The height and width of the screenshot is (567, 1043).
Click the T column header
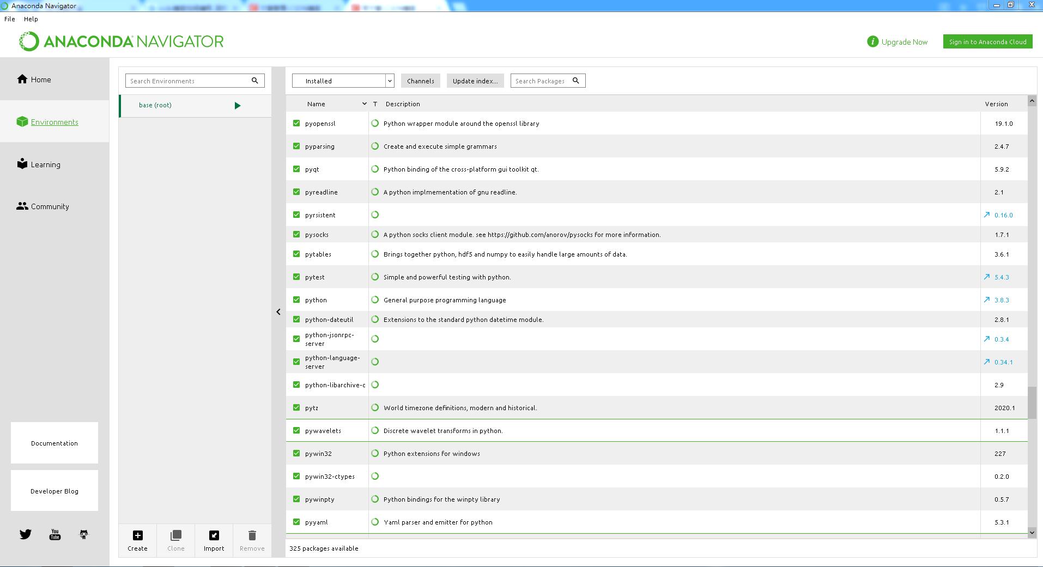pos(375,103)
